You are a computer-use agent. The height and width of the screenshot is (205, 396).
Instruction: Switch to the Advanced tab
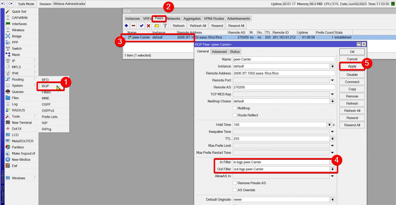coord(219,52)
